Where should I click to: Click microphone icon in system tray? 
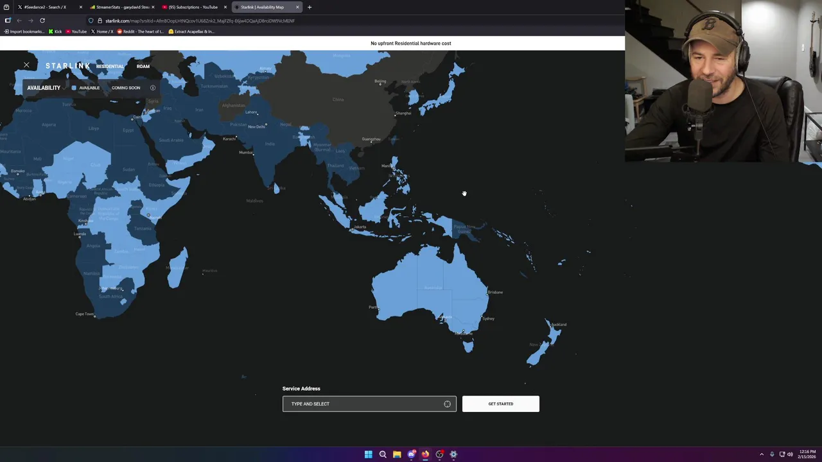point(772,454)
